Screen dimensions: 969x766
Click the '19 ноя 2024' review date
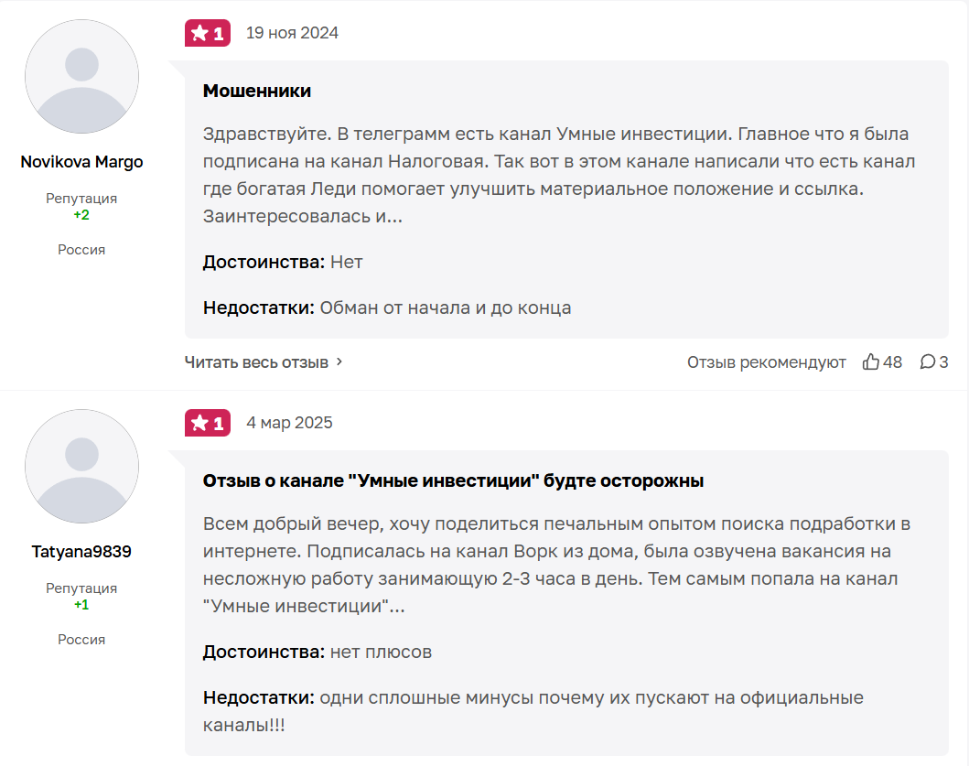click(292, 34)
